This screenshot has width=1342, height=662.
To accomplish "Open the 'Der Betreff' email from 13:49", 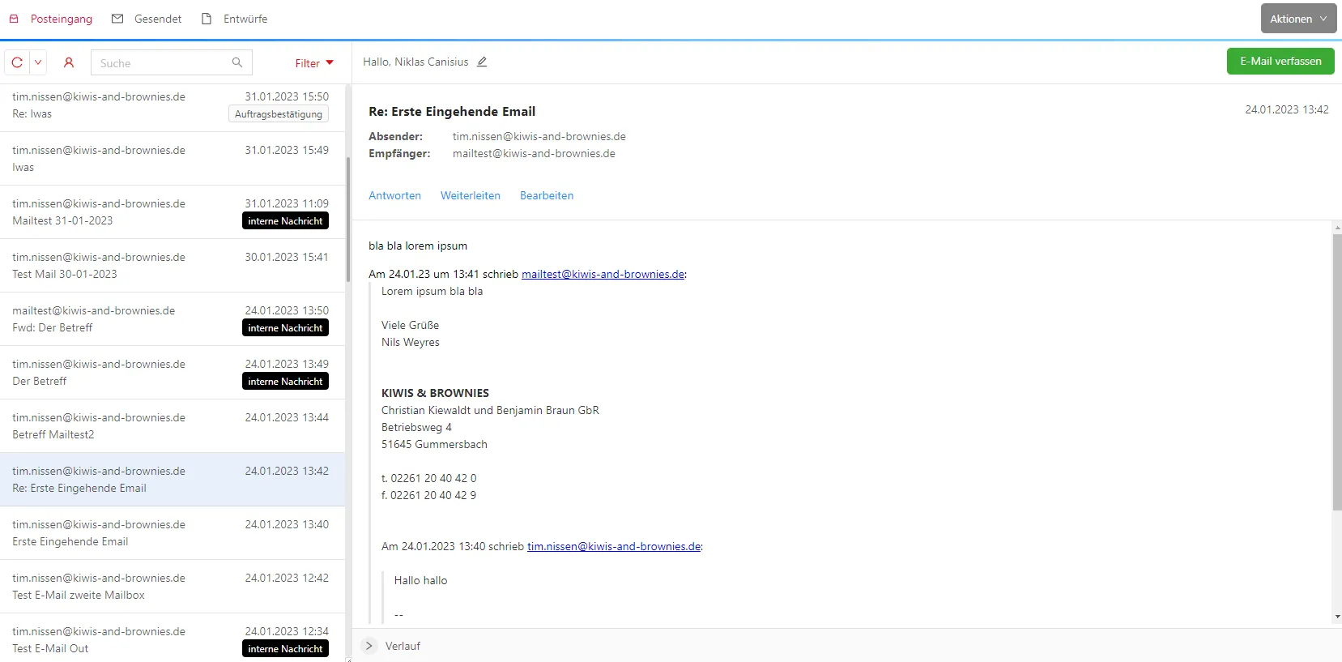I will (173, 373).
